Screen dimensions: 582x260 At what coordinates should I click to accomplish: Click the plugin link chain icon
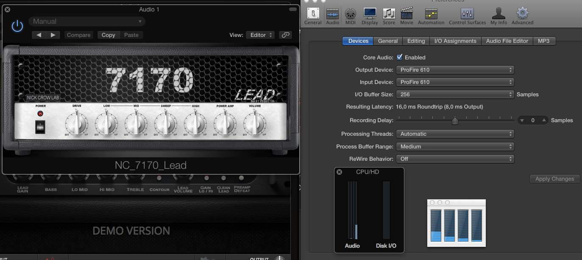pyautogui.click(x=285, y=35)
